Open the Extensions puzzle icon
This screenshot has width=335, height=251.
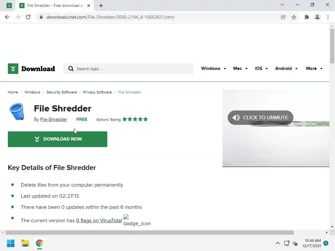pos(307,17)
